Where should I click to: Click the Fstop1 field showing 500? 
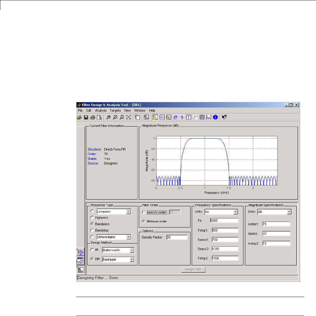tap(225, 230)
